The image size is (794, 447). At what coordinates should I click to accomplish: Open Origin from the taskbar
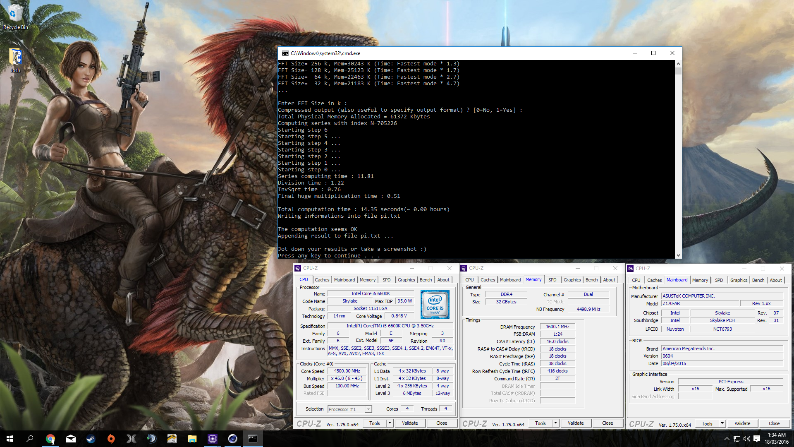111,439
